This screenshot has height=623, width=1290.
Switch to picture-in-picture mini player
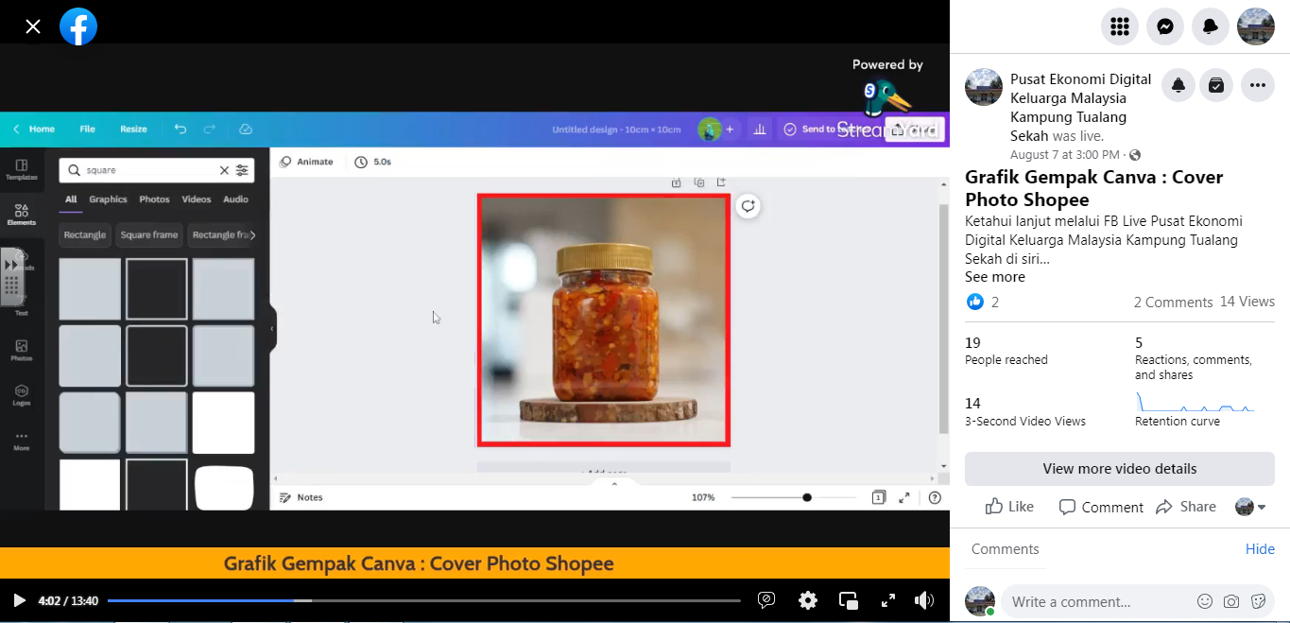(849, 600)
